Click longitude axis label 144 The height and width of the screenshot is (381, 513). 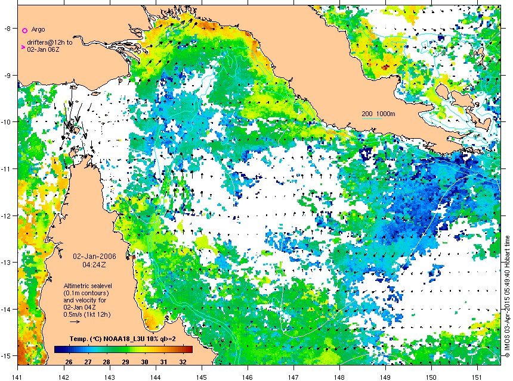click(x=156, y=377)
